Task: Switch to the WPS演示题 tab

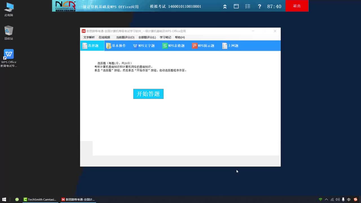Action: tap(203, 46)
